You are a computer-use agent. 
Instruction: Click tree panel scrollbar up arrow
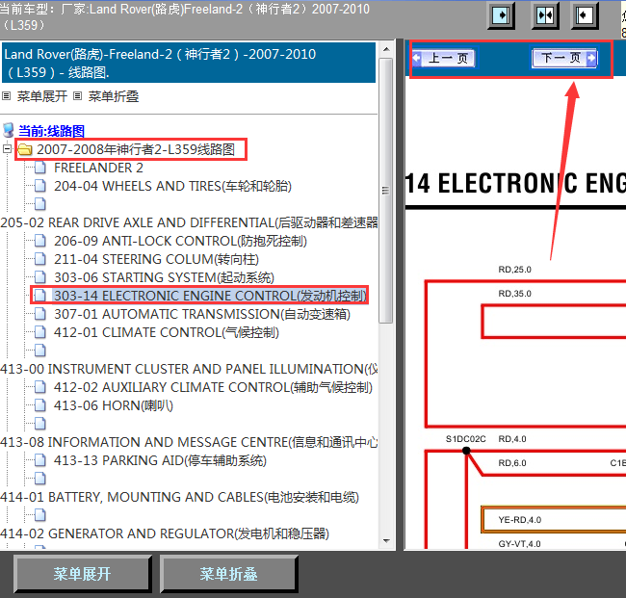click(386, 49)
